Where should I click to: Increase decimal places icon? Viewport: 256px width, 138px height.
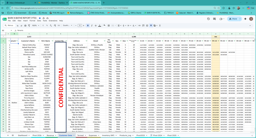(x=55, y=26)
